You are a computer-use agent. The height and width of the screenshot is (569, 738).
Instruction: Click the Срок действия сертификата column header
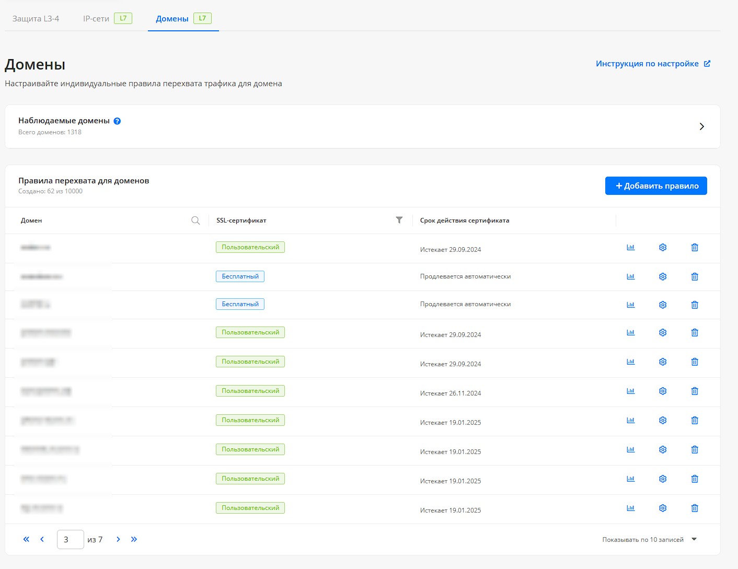point(465,220)
